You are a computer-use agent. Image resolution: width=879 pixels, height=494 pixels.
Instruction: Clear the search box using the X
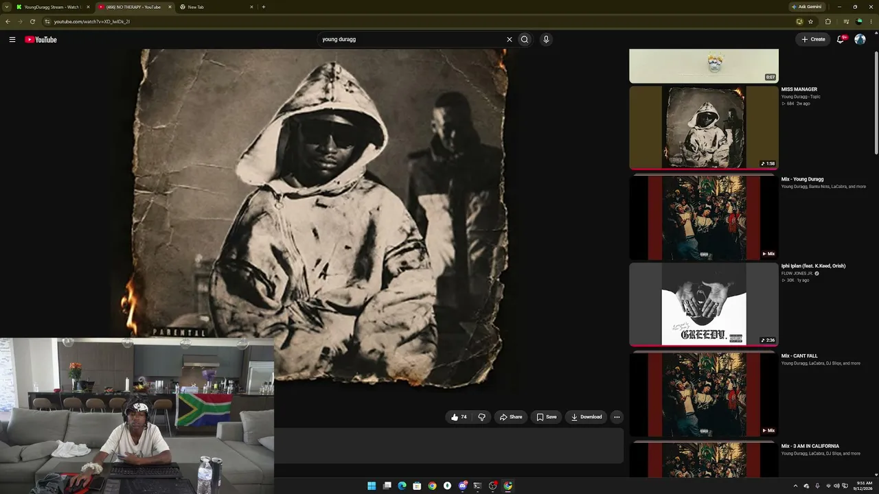(510, 39)
